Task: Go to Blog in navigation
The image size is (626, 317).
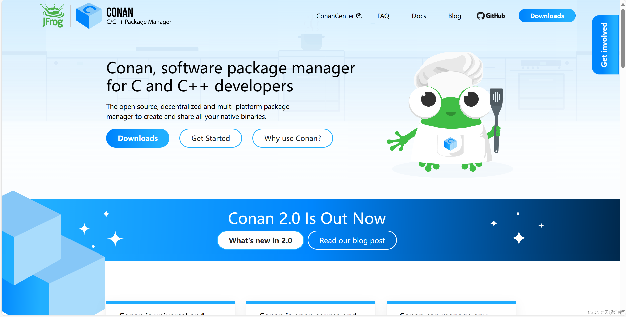Action: click(454, 16)
